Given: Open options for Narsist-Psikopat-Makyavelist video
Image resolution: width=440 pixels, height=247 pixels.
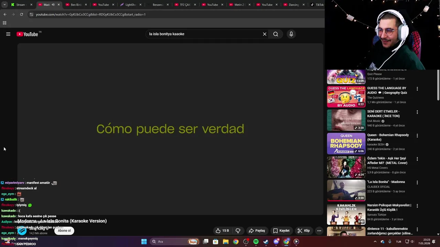Looking at the screenshot, I should 417,206.
